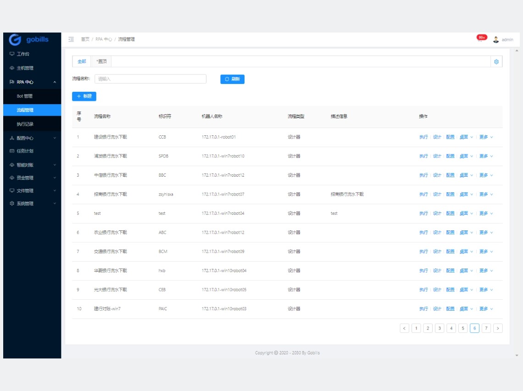Go to next page arrow
The width and height of the screenshot is (523, 391).
(x=498, y=328)
